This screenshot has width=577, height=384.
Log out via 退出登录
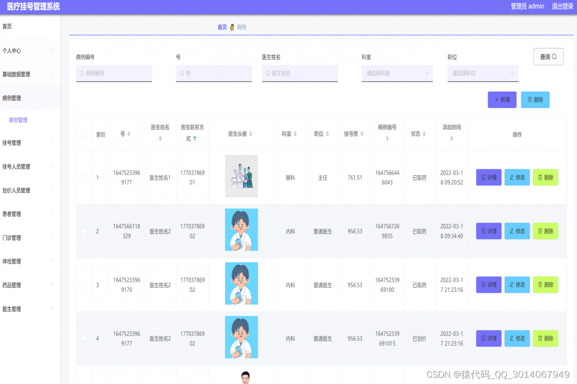pyautogui.click(x=563, y=6)
